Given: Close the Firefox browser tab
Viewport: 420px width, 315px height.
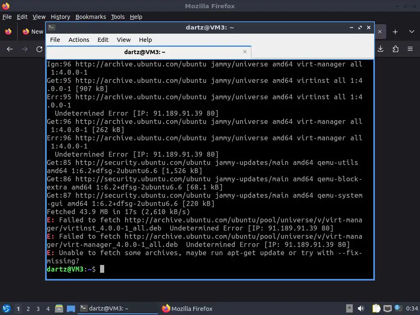Looking at the screenshot, I should (x=379, y=32).
